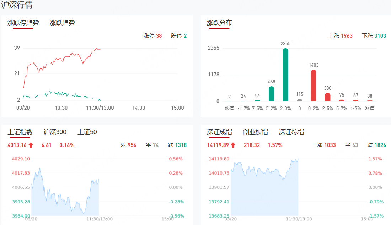
Task: Open the 沪深300 index tab
Action: tap(55, 132)
